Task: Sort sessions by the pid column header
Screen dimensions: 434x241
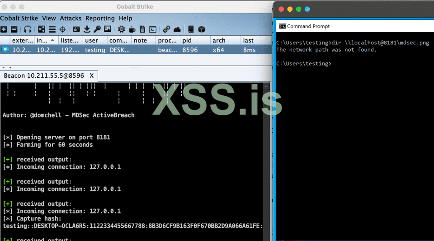Action: 195,40
